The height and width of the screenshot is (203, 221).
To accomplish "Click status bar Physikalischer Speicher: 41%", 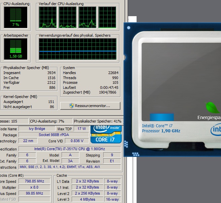I will pos(98,121).
